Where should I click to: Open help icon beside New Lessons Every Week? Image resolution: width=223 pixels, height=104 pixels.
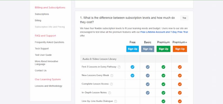pos(112,76)
